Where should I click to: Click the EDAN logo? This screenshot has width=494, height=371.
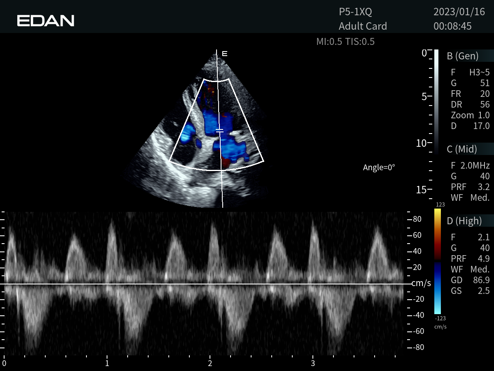[45, 21]
